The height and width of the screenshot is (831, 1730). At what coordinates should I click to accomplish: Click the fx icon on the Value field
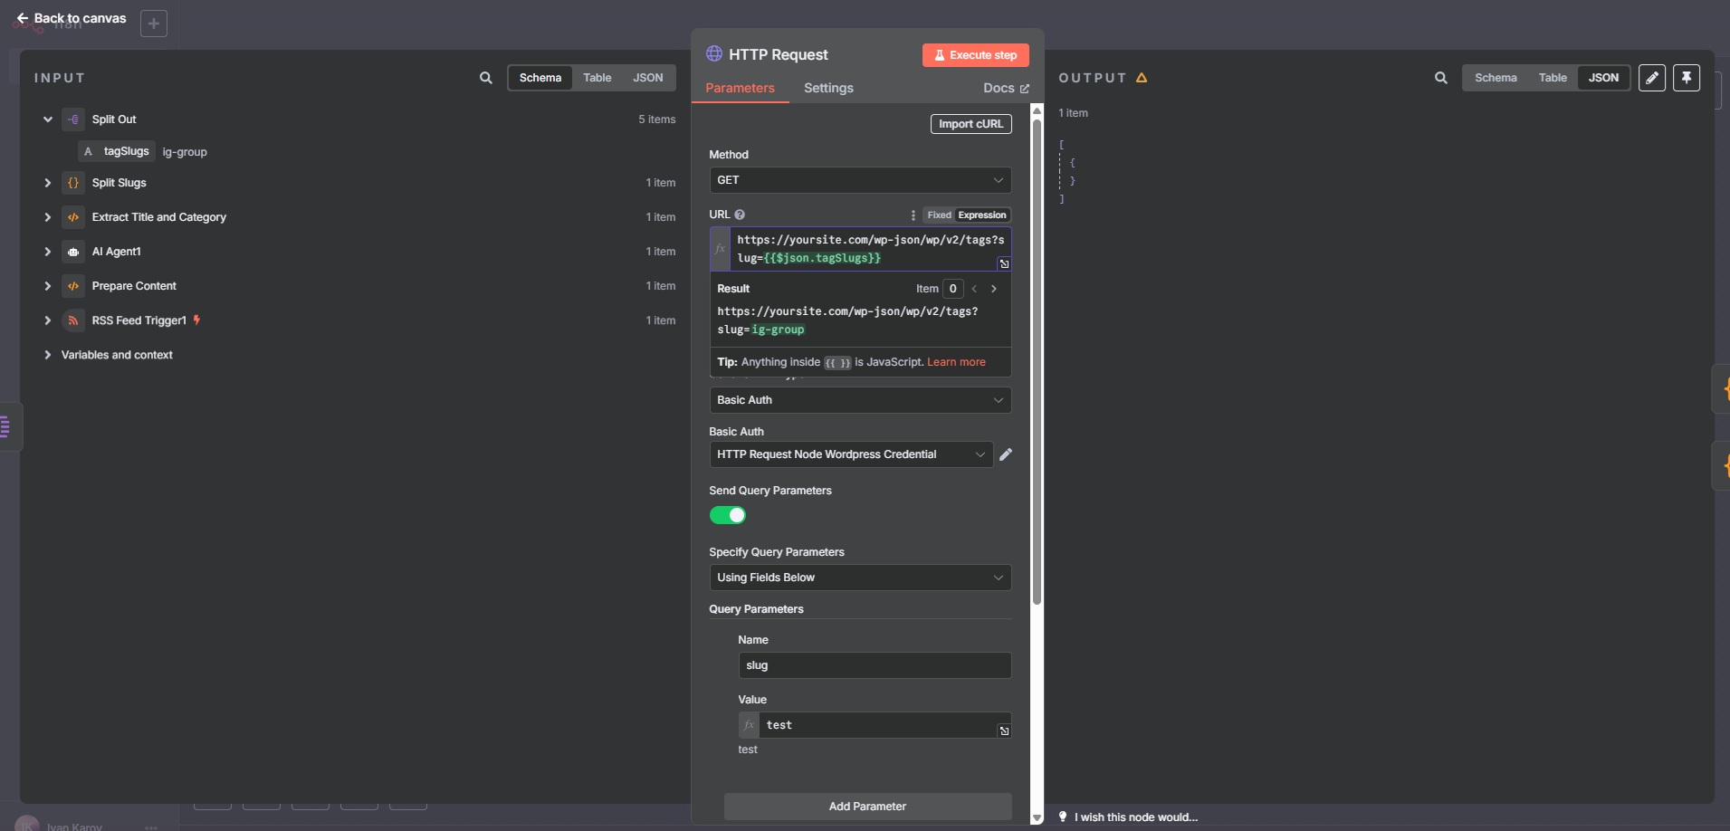tap(749, 725)
